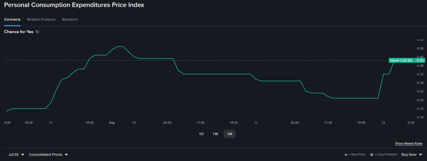Click the Close Position legend icon
Screen dimensions: 427x161
(x=371, y=155)
